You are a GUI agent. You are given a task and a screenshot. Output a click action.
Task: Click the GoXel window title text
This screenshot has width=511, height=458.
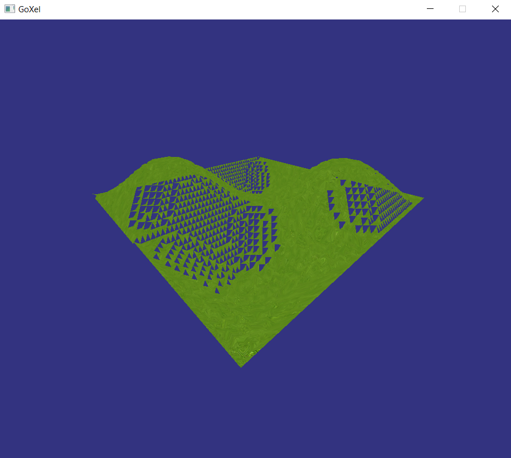coord(29,9)
